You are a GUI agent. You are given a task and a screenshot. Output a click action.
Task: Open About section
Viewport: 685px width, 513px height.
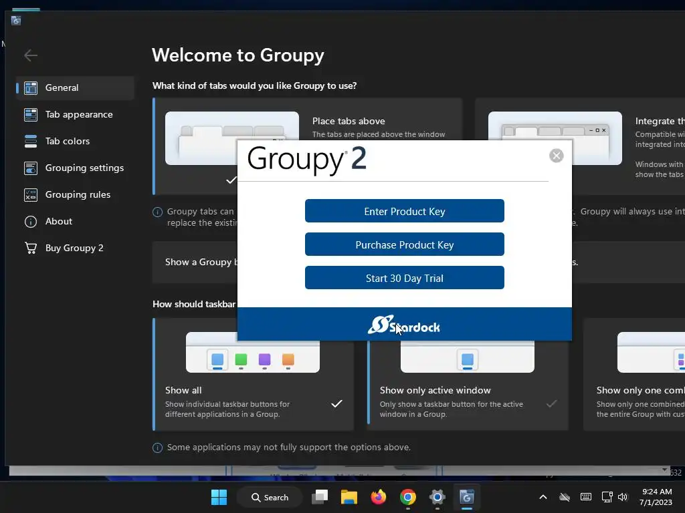pos(75,221)
